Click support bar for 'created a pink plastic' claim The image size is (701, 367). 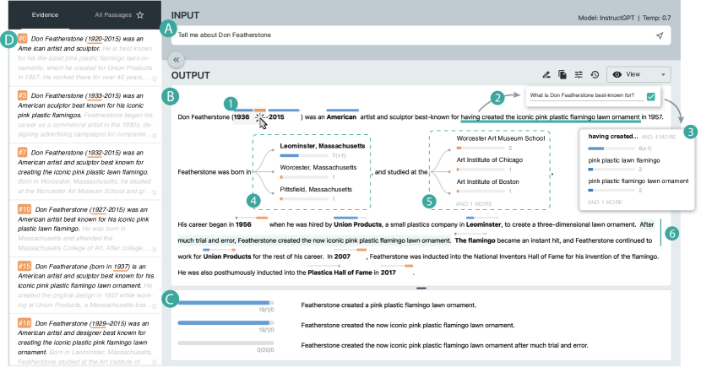[x=226, y=303]
